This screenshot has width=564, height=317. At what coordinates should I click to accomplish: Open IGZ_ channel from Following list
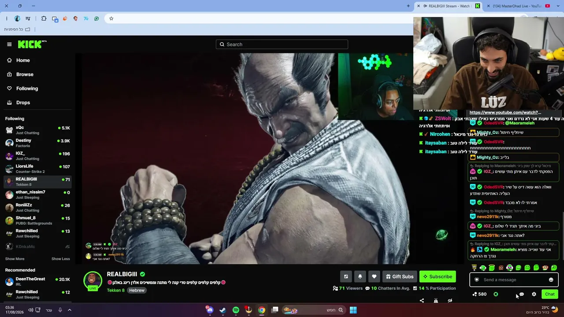(37, 156)
